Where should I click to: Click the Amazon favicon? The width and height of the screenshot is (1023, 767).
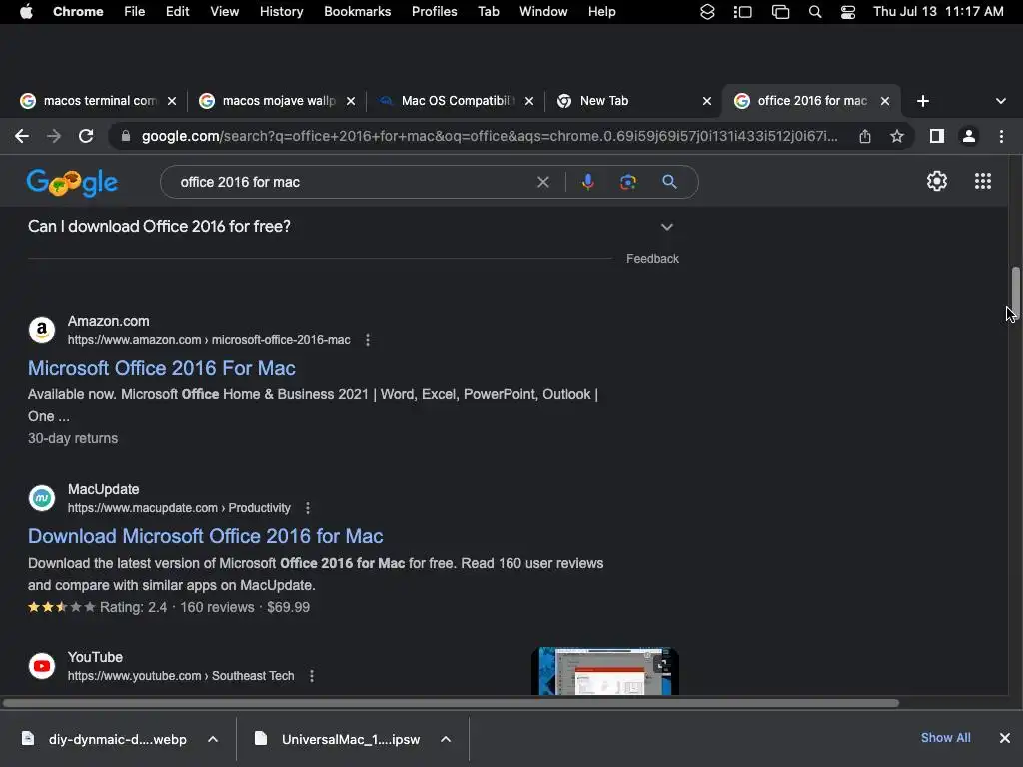pos(42,330)
